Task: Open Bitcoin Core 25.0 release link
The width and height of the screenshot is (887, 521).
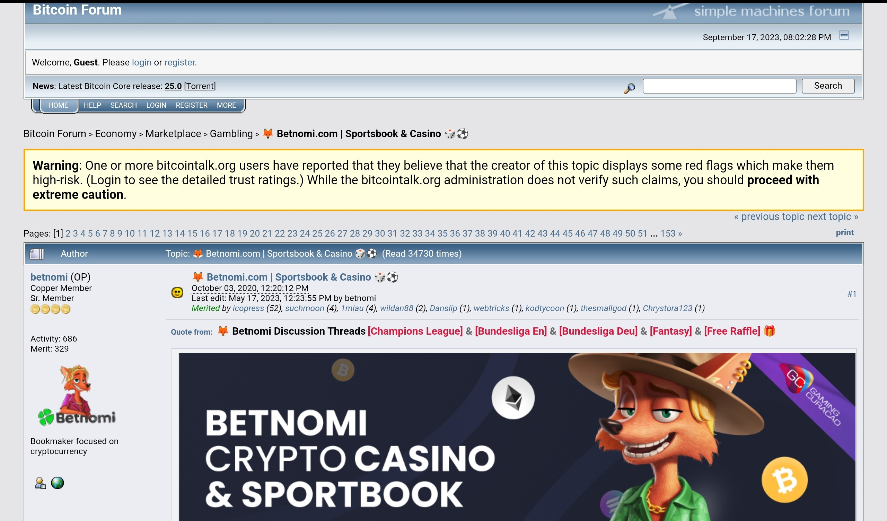Action: click(x=173, y=86)
